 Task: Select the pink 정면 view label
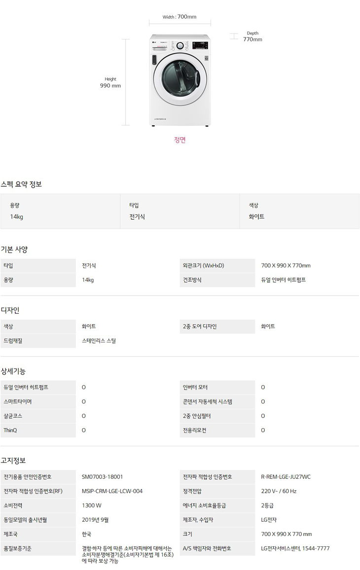(180, 140)
